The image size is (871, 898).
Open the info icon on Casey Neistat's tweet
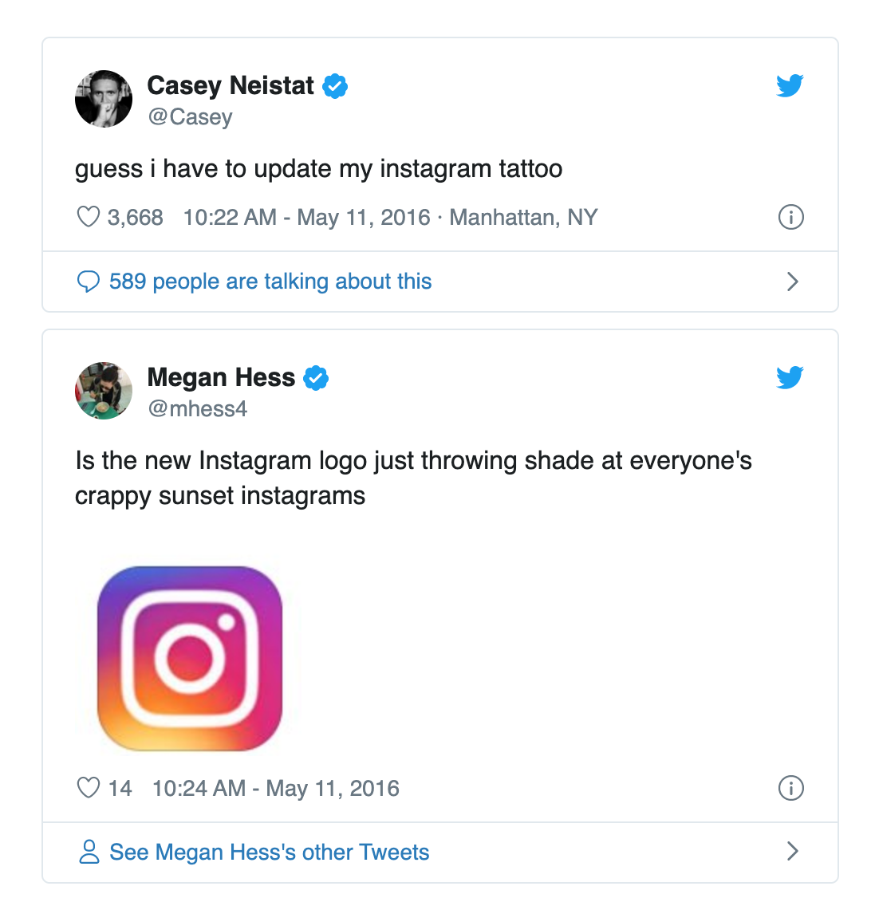[x=790, y=217]
